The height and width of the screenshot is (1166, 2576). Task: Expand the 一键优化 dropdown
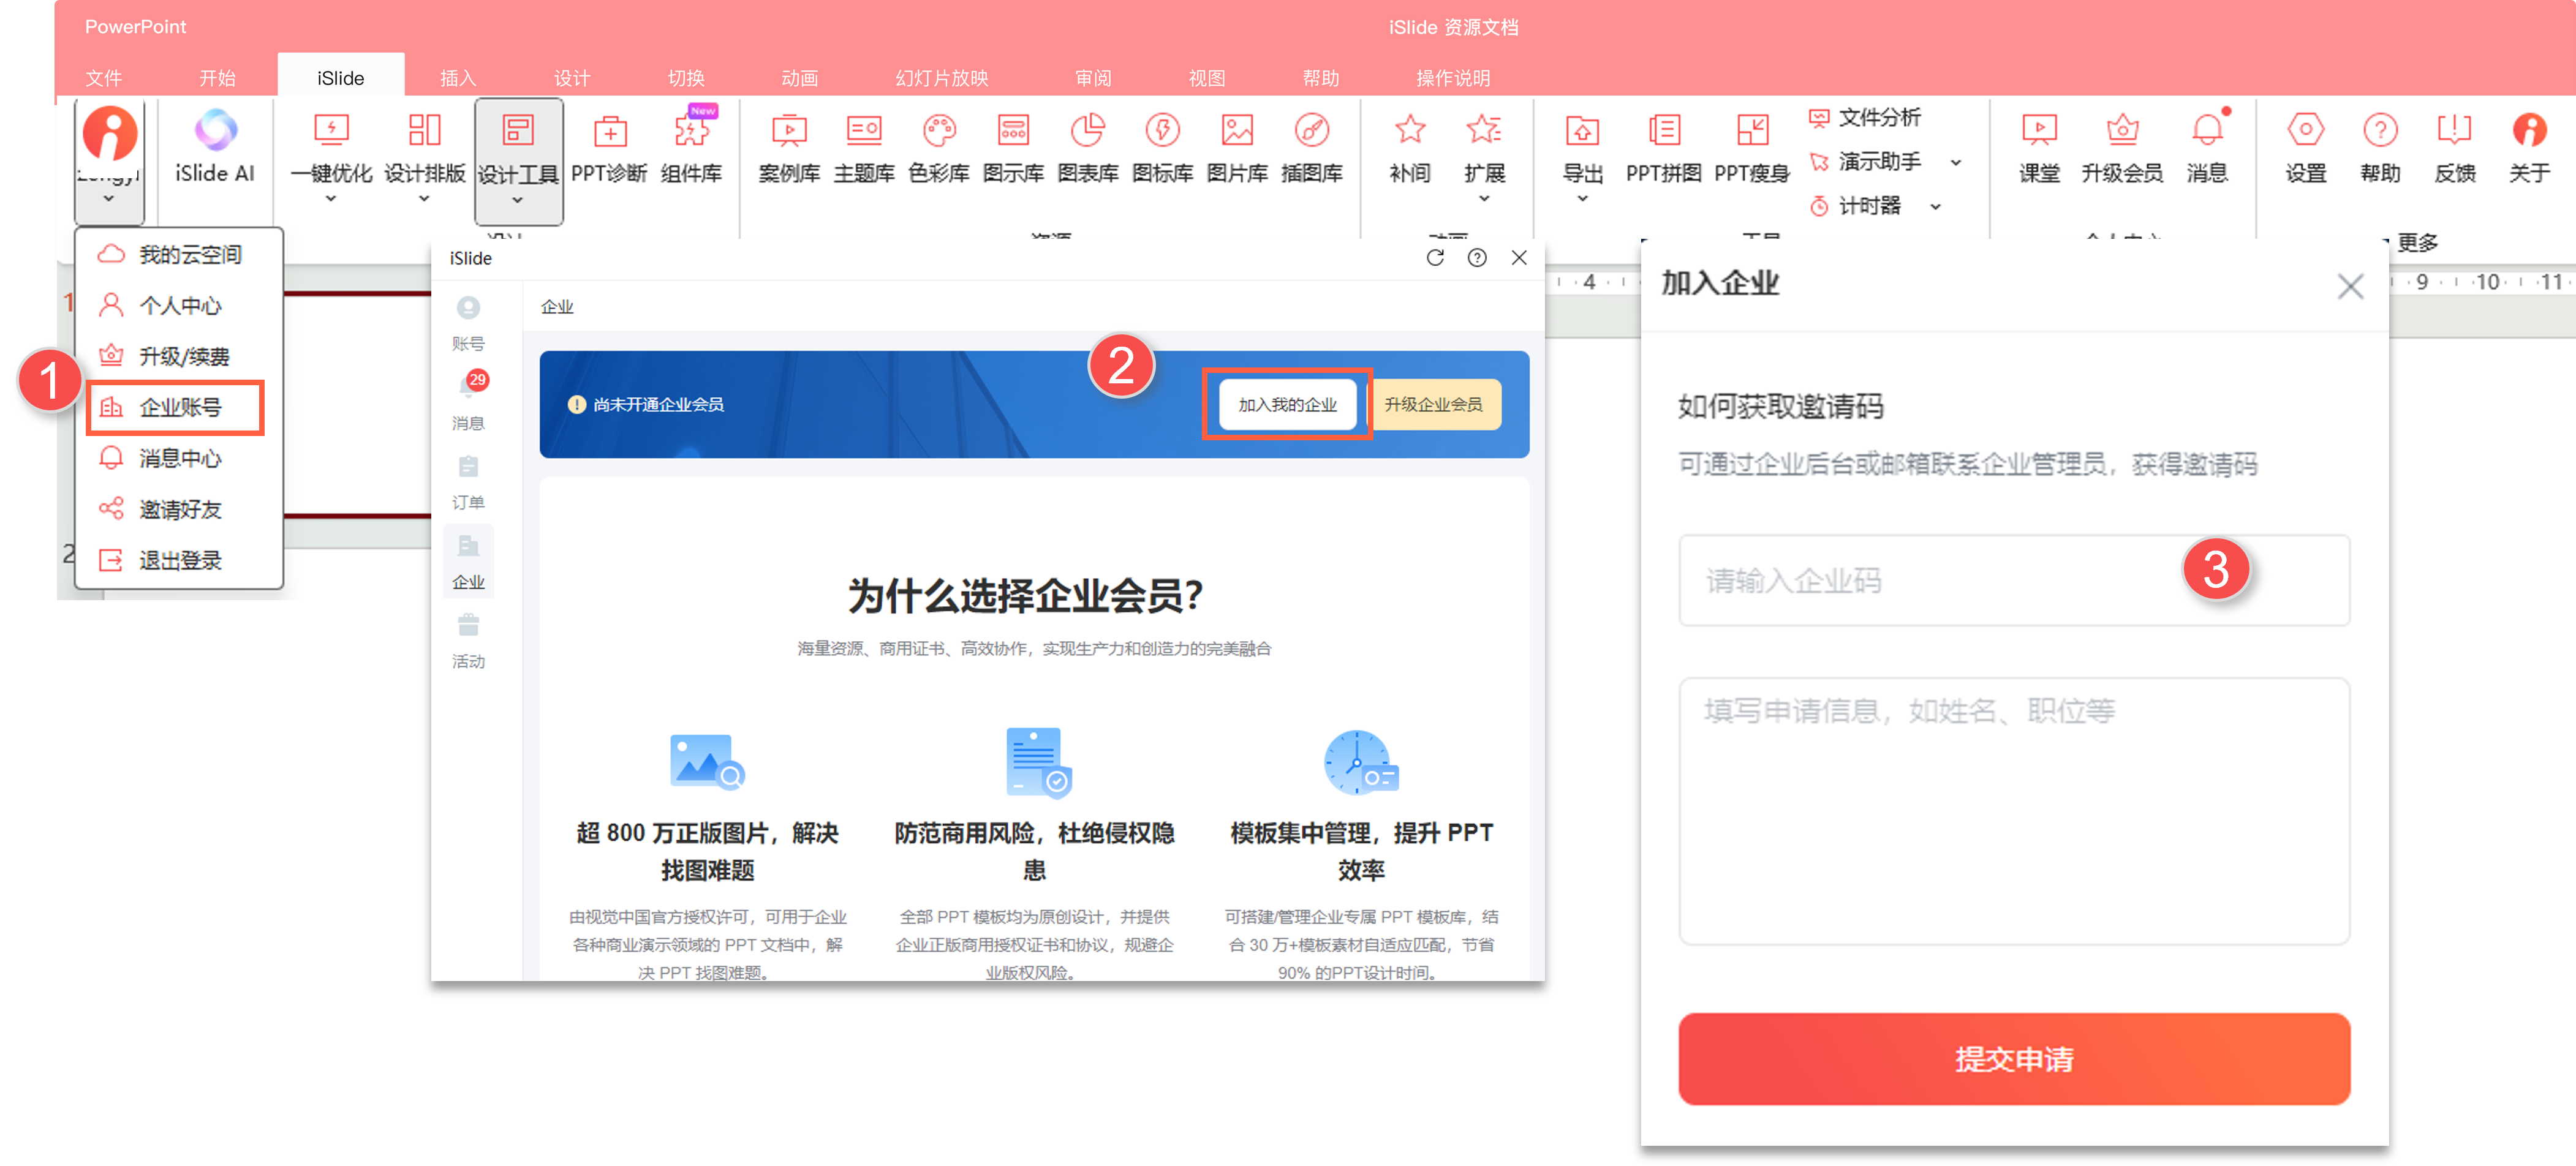331,199
